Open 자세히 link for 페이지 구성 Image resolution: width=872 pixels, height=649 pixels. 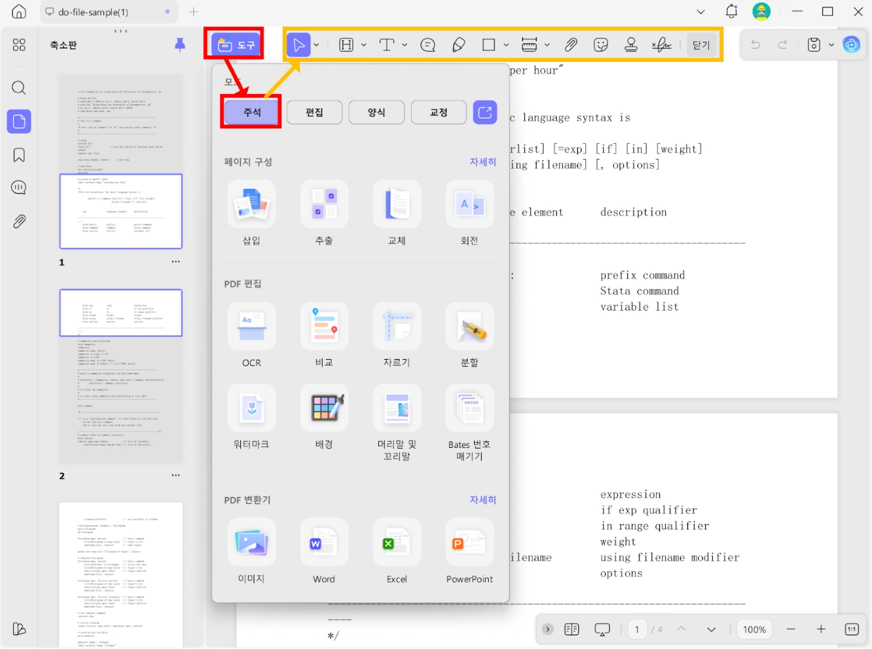tap(483, 162)
